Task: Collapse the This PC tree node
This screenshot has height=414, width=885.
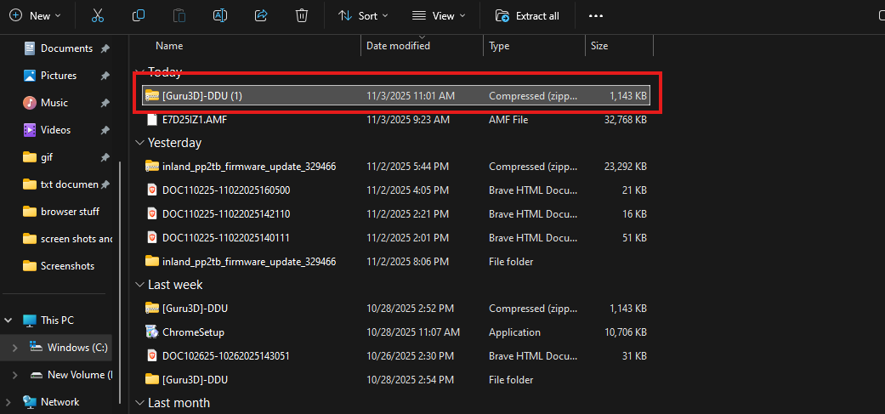Action: pos(9,320)
